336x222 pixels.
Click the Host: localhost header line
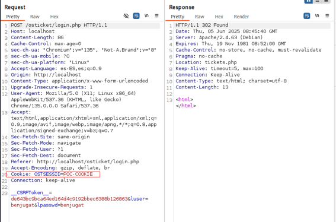coord(33,31)
